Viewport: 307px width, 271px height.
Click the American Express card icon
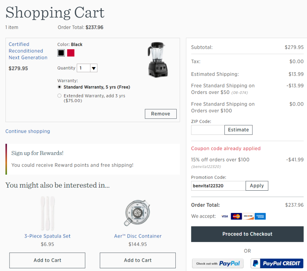[x=260, y=216]
